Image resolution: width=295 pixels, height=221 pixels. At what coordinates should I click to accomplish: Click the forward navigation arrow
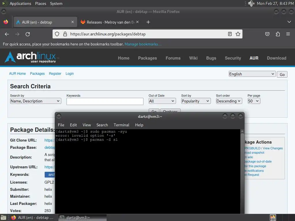click(x=17, y=34)
